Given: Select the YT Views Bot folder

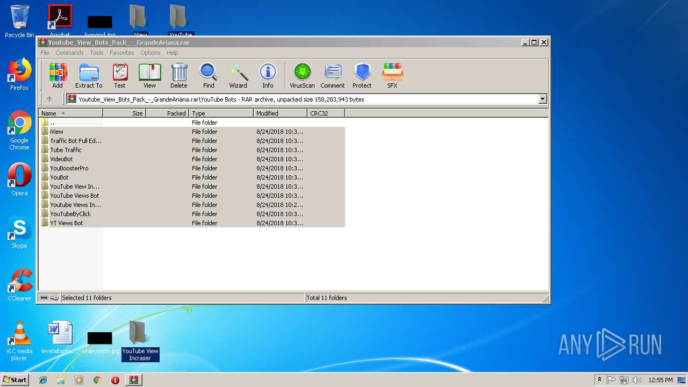Looking at the screenshot, I should click(x=192, y=223).
